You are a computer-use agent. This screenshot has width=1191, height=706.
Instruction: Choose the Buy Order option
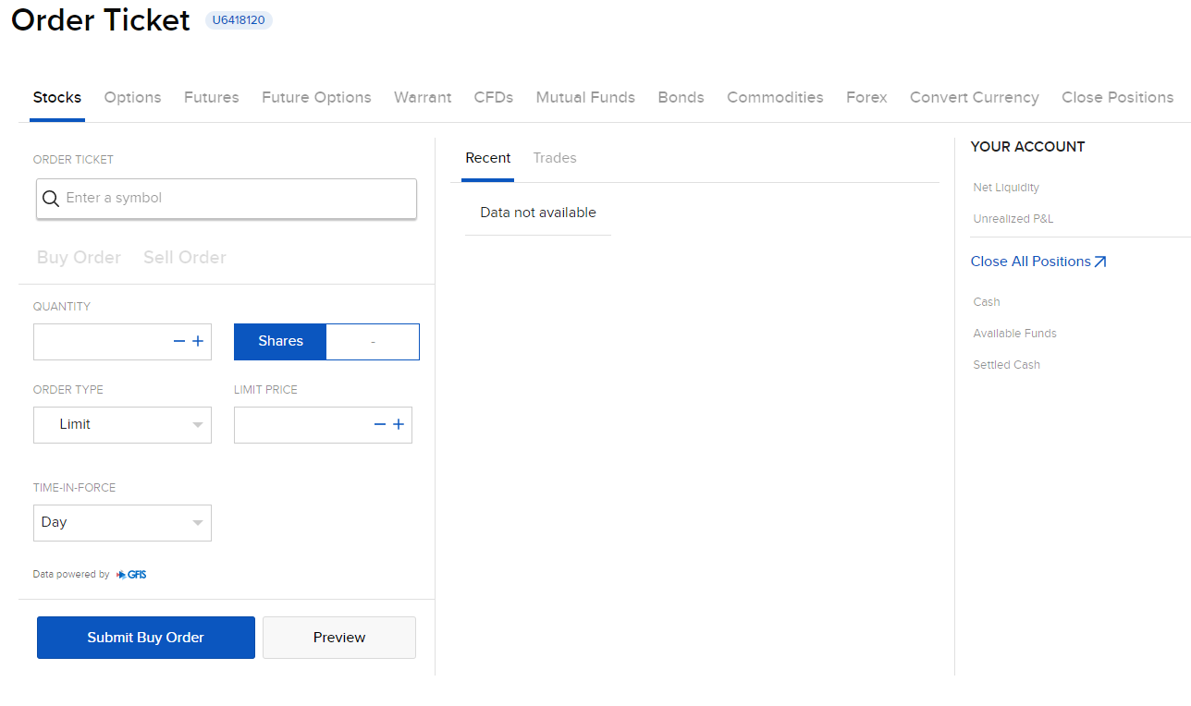point(79,258)
